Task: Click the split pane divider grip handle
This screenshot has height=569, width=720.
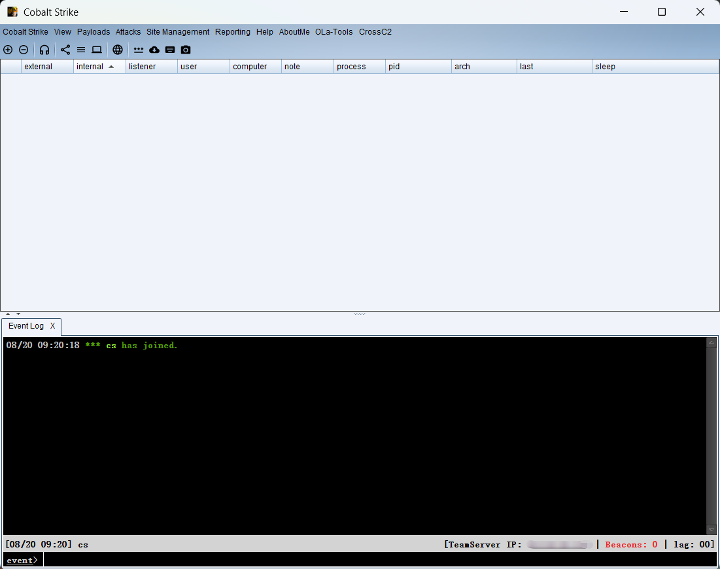Action: (360, 314)
